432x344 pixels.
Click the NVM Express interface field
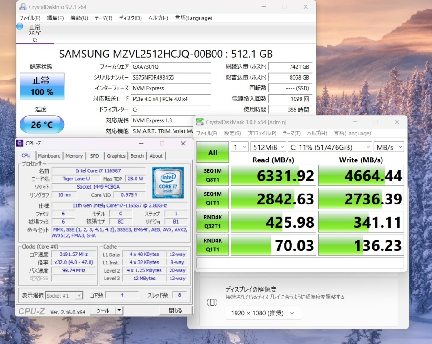click(171, 88)
